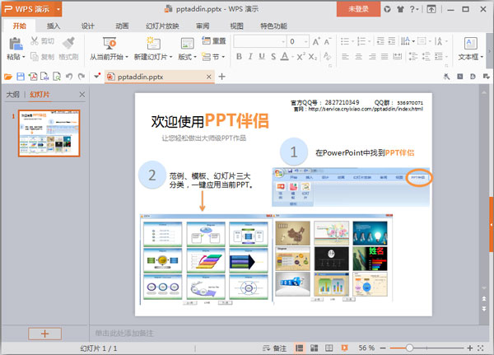
Task: Open the 插入 ribbon tab
Action: coord(54,26)
